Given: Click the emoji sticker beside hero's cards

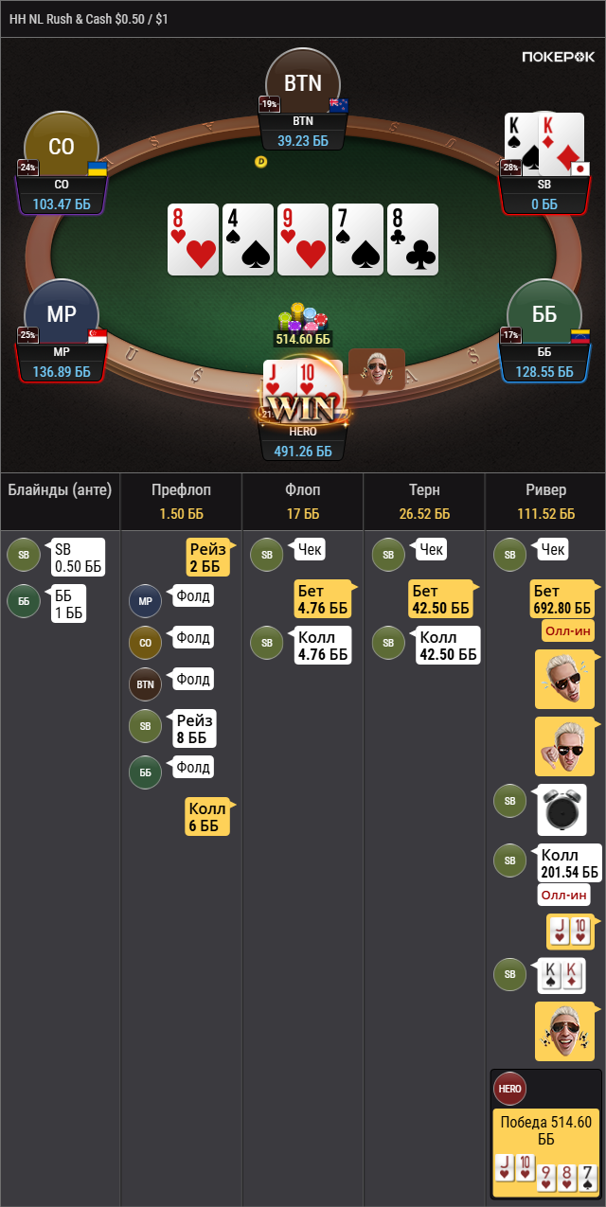Looking at the screenshot, I should coord(376,368).
